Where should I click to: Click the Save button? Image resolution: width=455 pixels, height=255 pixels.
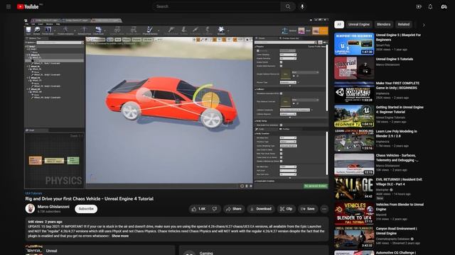click(x=308, y=209)
